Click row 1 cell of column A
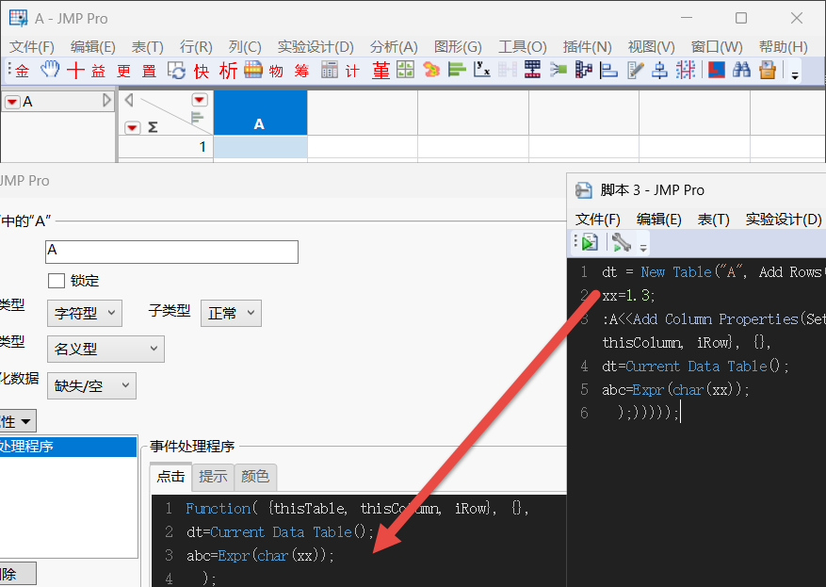The width and height of the screenshot is (826, 587). (x=260, y=146)
